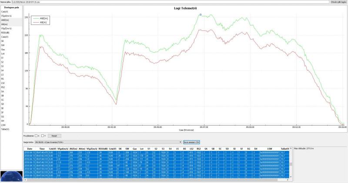Sort by the LSW column header
The image size is (348, 183).
[269, 148]
